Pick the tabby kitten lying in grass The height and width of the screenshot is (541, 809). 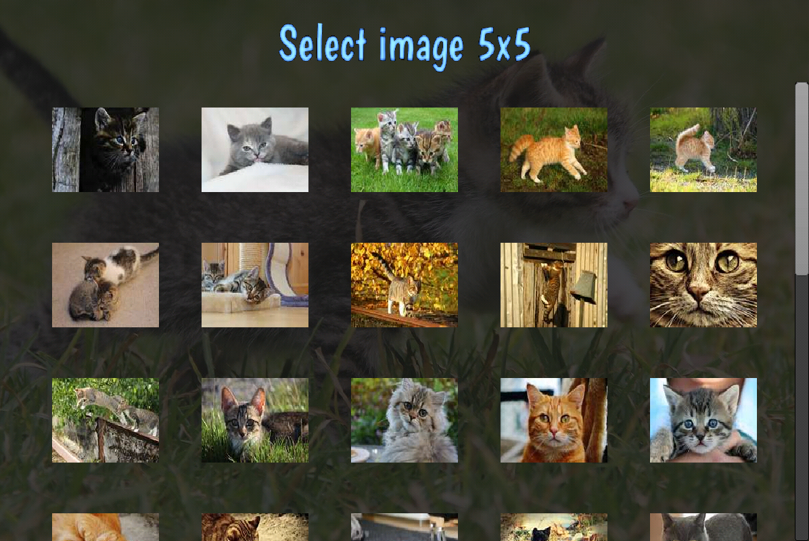[255, 421]
